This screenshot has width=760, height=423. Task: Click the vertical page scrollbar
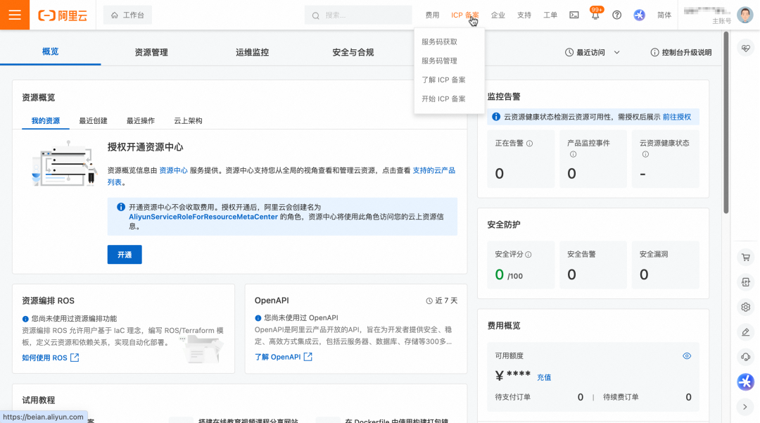pos(726,122)
